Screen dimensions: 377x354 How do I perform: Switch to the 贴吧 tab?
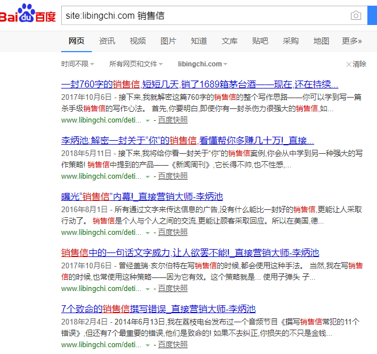(260, 41)
